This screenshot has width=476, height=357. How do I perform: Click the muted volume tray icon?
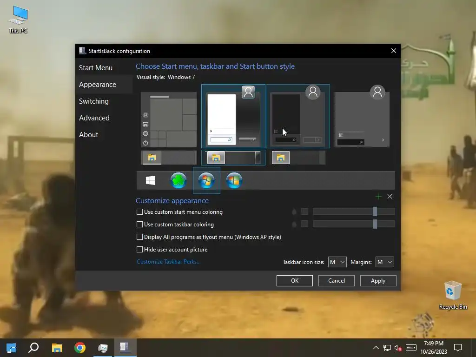[x=398, y=348]
